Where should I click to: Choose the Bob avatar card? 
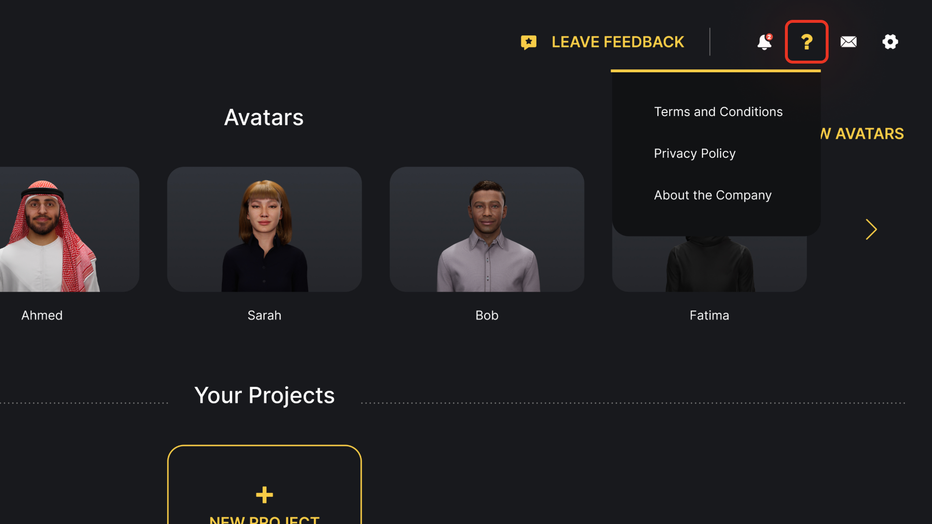487,229
